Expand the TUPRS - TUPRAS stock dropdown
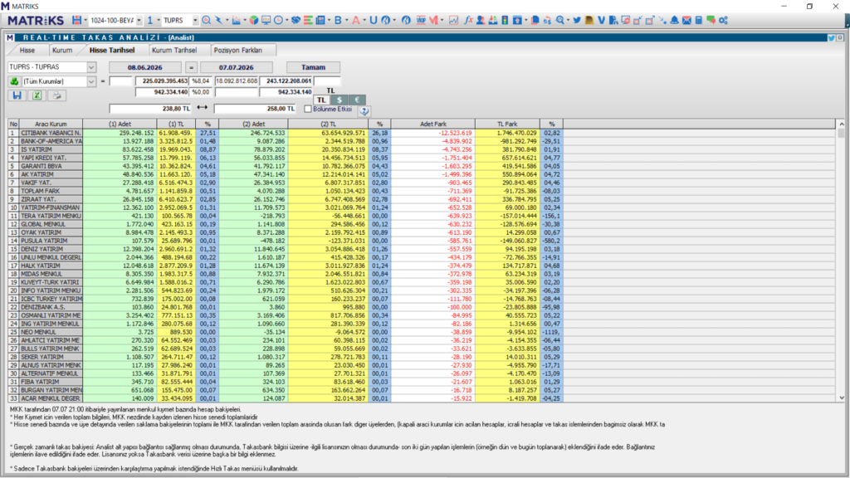 (91, 67)
